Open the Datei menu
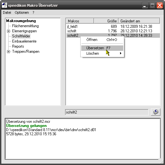Viewport: 165px width, 165px height. 7,12
